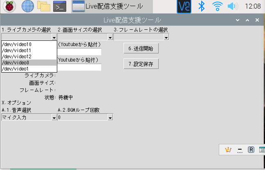Open the Bluetooth tray menu
Screen dimensions: 265x170
202,7
